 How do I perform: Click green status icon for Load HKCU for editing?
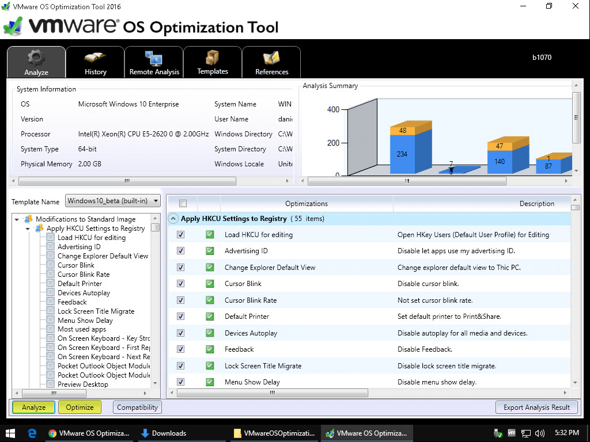point(210,235)
